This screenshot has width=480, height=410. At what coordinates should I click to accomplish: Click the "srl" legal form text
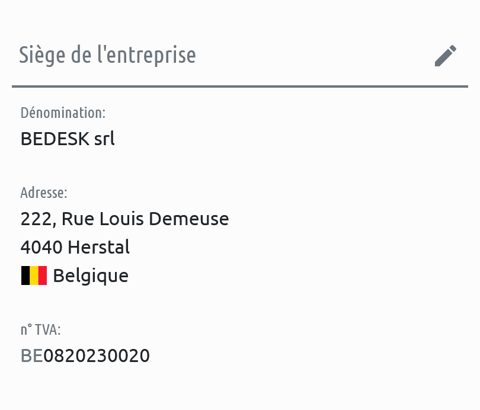tap(104, 139)
